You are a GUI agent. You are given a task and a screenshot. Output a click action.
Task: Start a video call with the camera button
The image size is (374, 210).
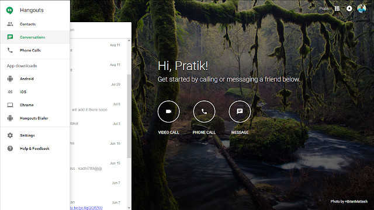pyautogui.click(x=169, y=111)
